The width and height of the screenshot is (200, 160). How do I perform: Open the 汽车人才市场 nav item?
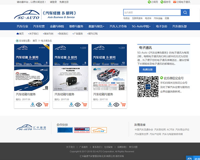(x=118, y=26)
